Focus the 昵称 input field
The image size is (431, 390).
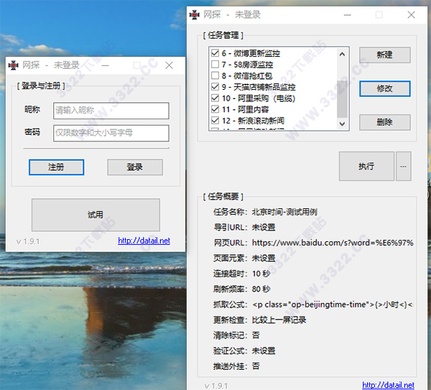click(x=111, y=111)
